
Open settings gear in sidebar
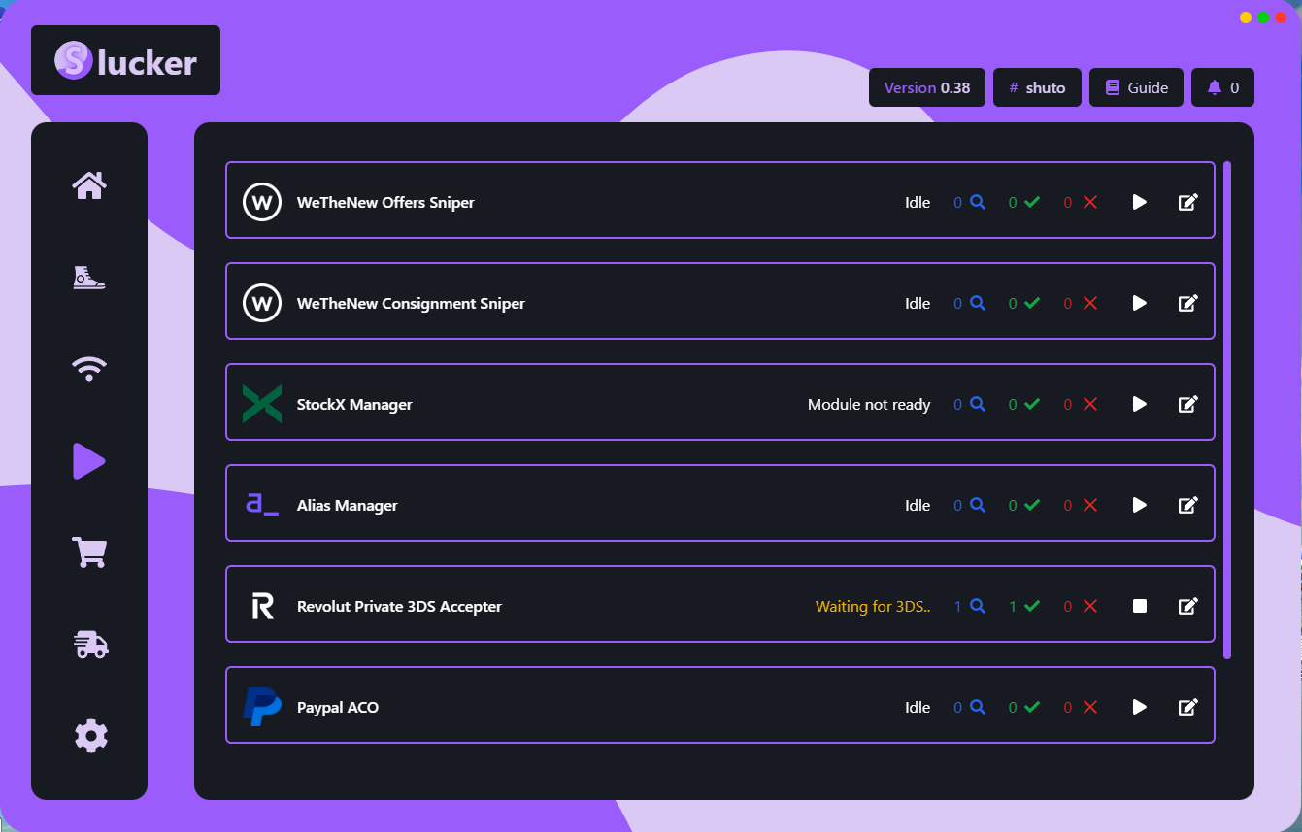click(x=91, y=736)
